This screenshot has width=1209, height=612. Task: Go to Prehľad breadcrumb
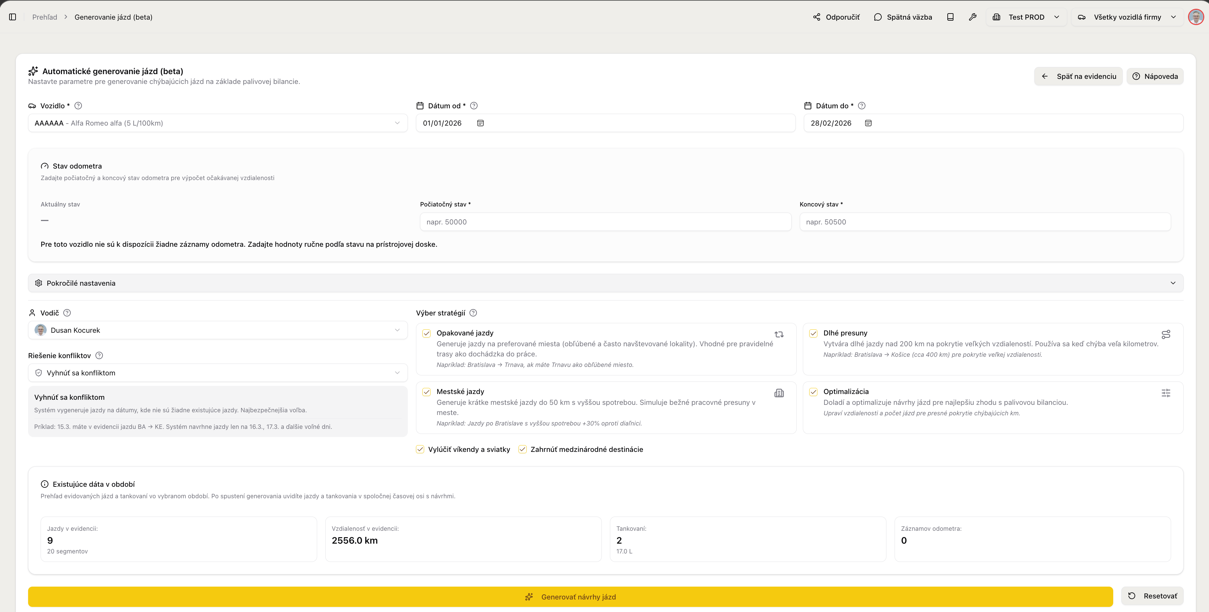(45, 17)
